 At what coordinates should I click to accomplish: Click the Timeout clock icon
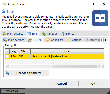44,34
